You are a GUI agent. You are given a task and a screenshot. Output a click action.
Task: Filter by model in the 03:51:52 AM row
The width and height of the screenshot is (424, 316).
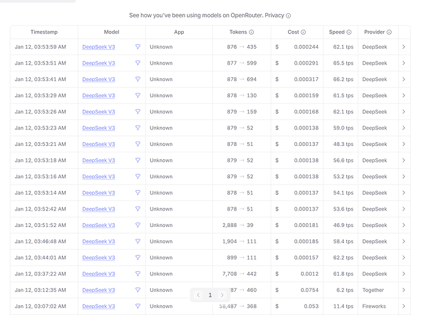click(x=138, y=225)
